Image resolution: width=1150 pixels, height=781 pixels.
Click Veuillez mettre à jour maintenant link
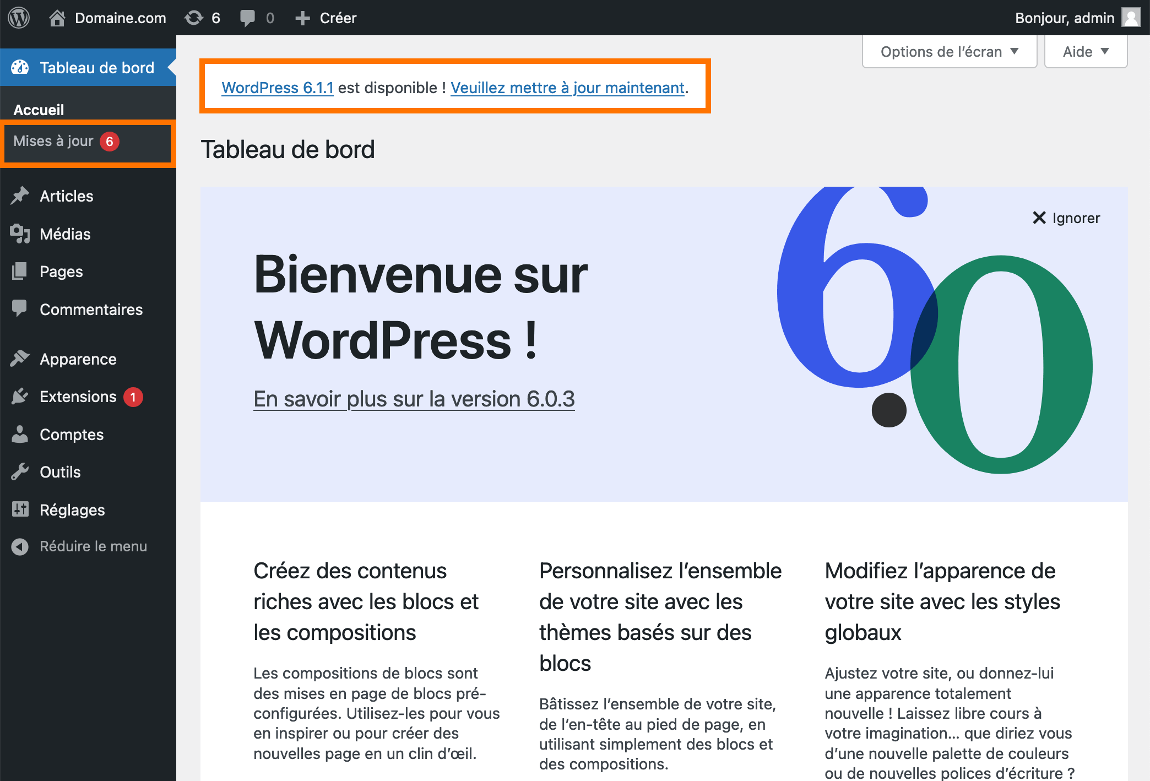566,88
